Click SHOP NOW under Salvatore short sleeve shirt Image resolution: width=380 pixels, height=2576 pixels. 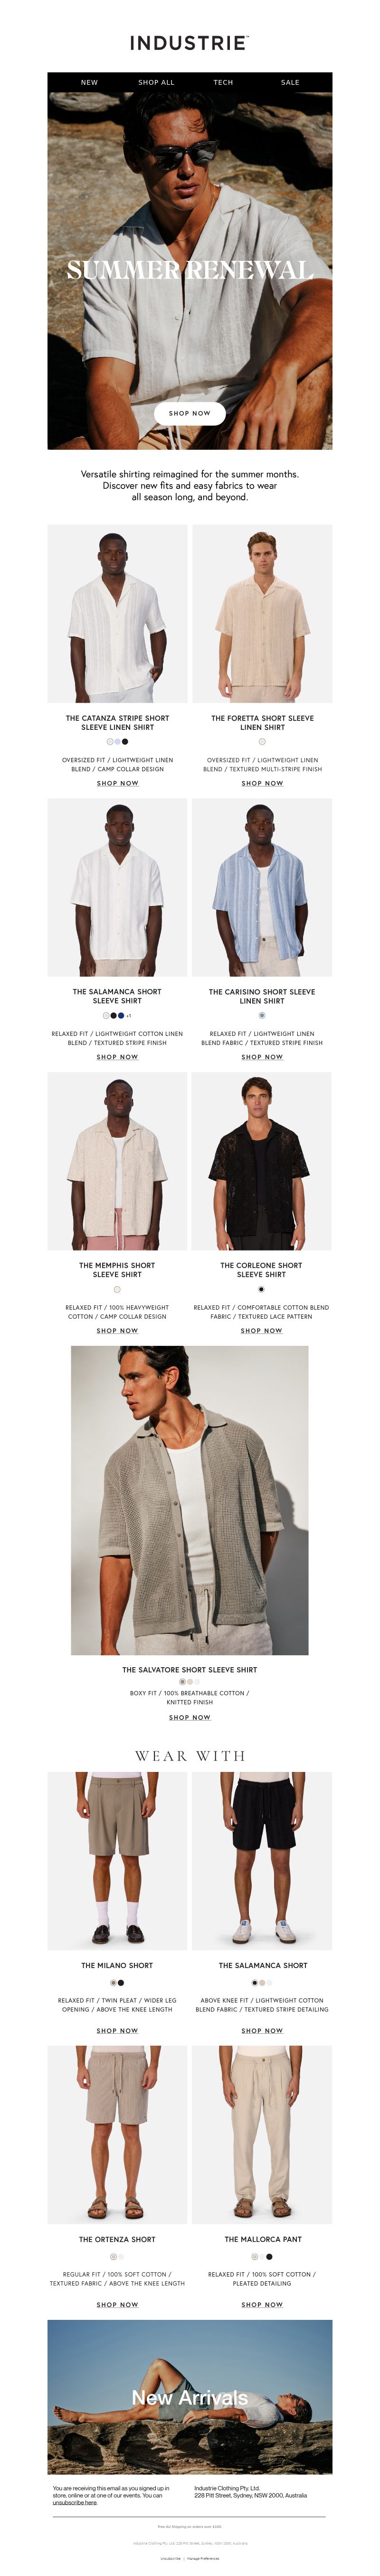pos(190,1717)
